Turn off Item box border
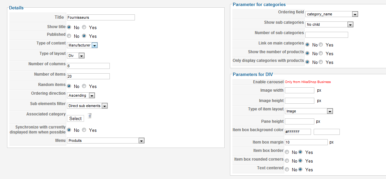 pyautogui.click(x=287, y=152)
